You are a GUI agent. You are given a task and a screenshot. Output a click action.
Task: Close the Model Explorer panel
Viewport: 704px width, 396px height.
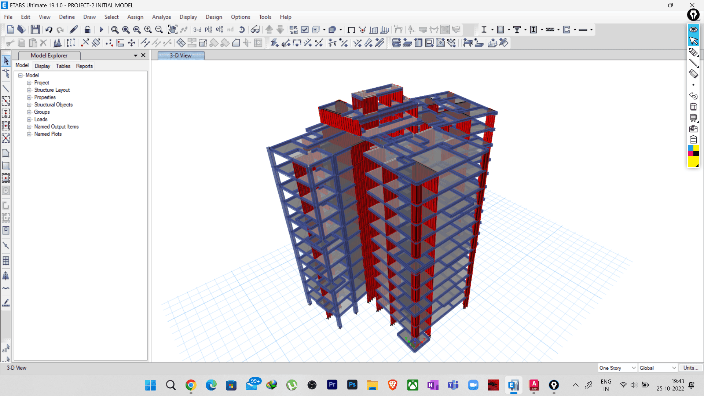click(x=143, y=55)
